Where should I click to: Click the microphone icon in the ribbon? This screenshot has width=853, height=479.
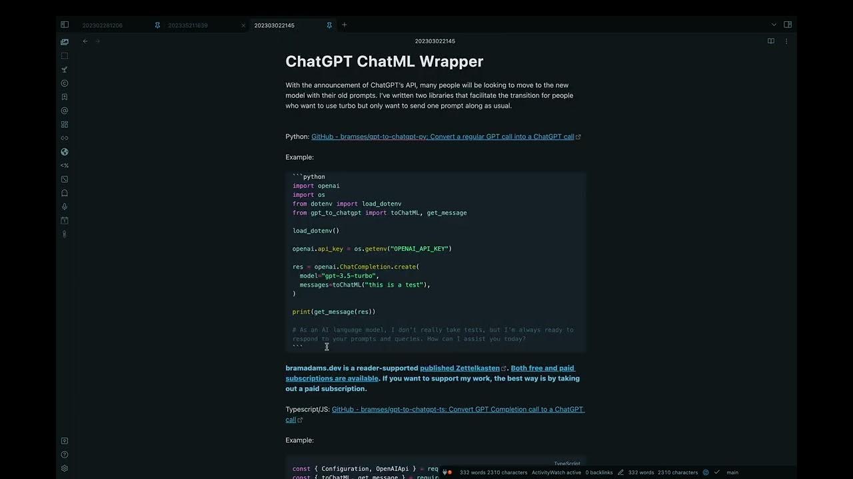(65, 207)
